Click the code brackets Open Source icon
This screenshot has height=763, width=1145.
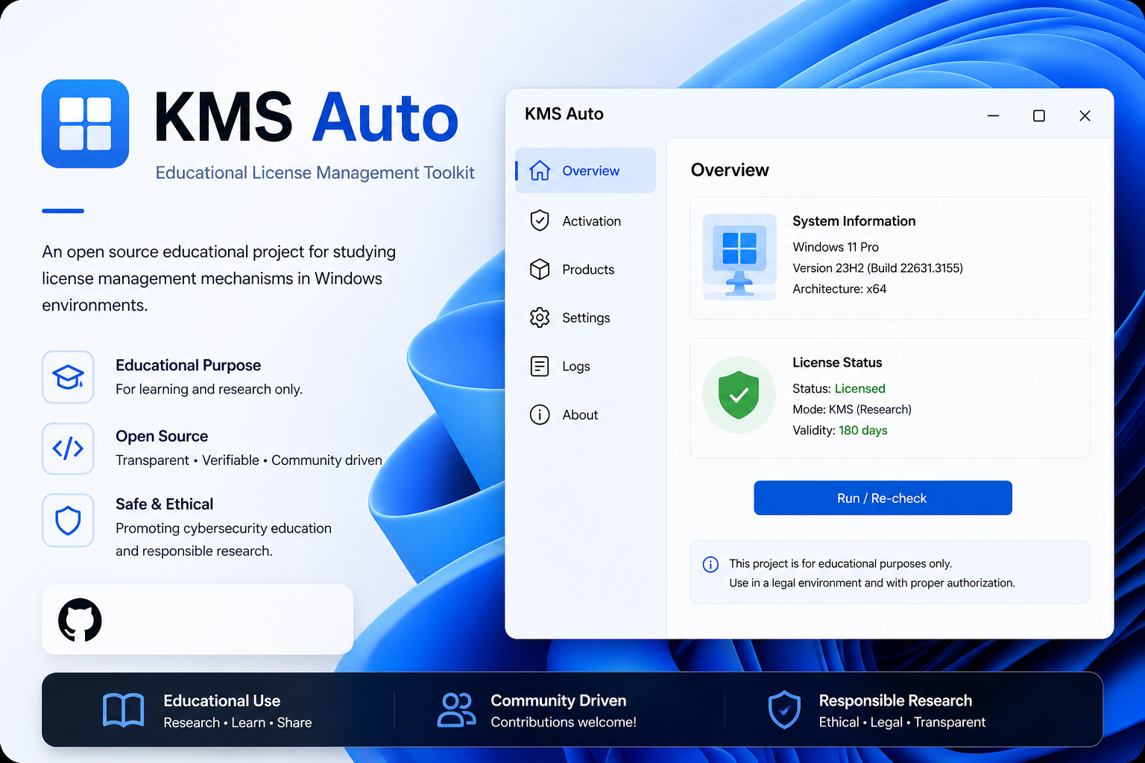pos(68,449)
